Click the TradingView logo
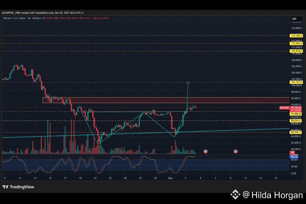This screenshot has height=204, width=306. point(18,187)
